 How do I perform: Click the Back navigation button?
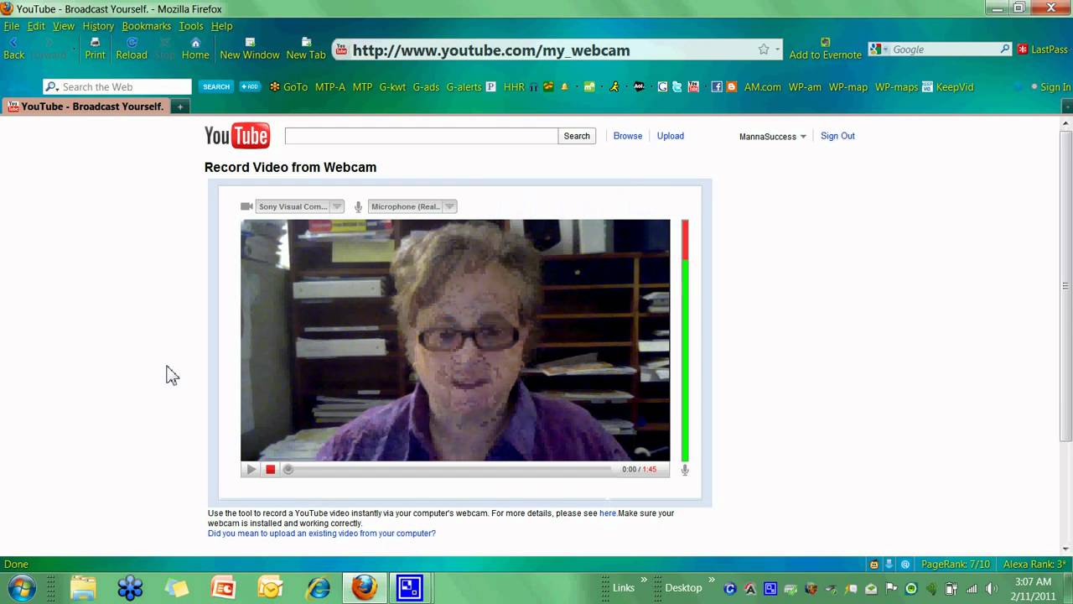click(x=13, y=49)
